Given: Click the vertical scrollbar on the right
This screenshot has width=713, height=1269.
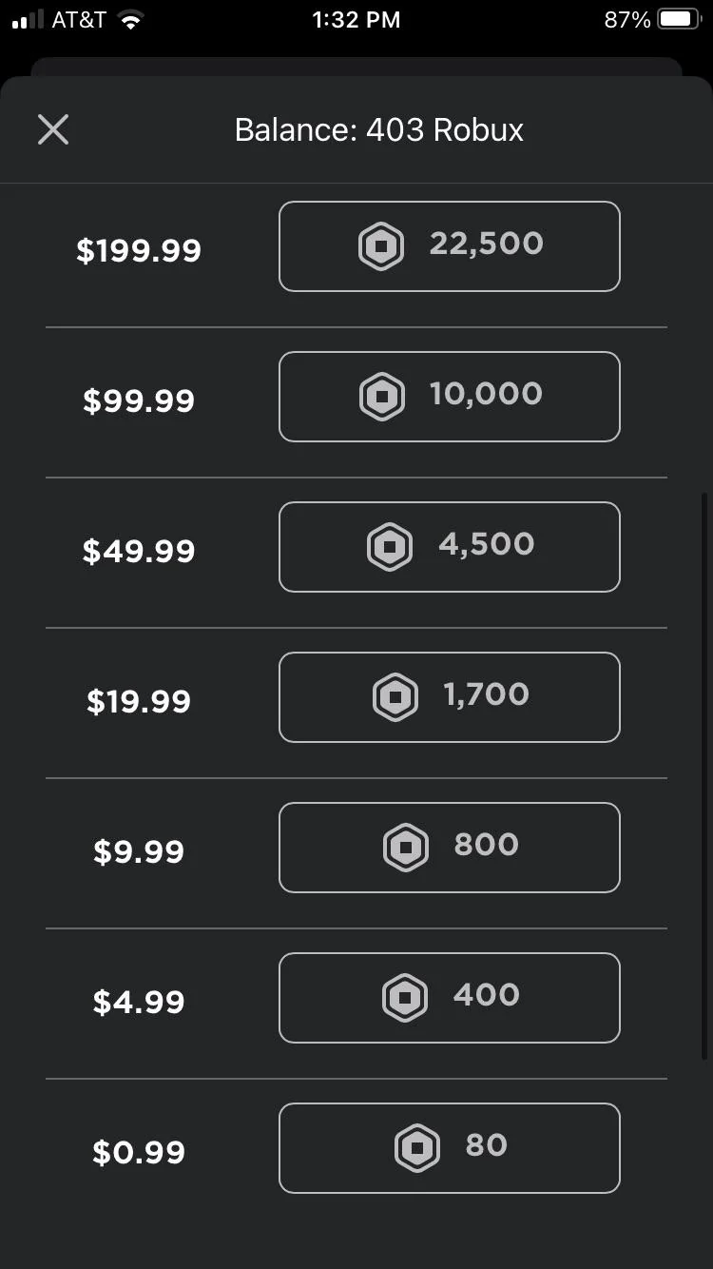Looking at the screenshot, I should click(703, 775).
